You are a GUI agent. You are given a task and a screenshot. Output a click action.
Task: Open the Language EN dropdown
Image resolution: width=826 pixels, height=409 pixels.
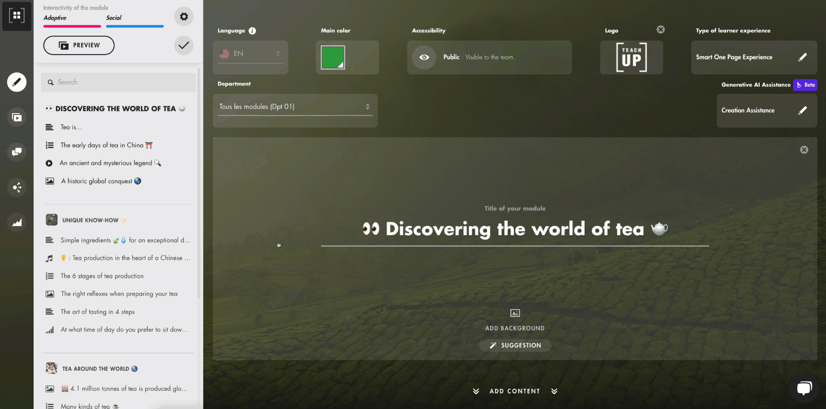pos(250,54)
